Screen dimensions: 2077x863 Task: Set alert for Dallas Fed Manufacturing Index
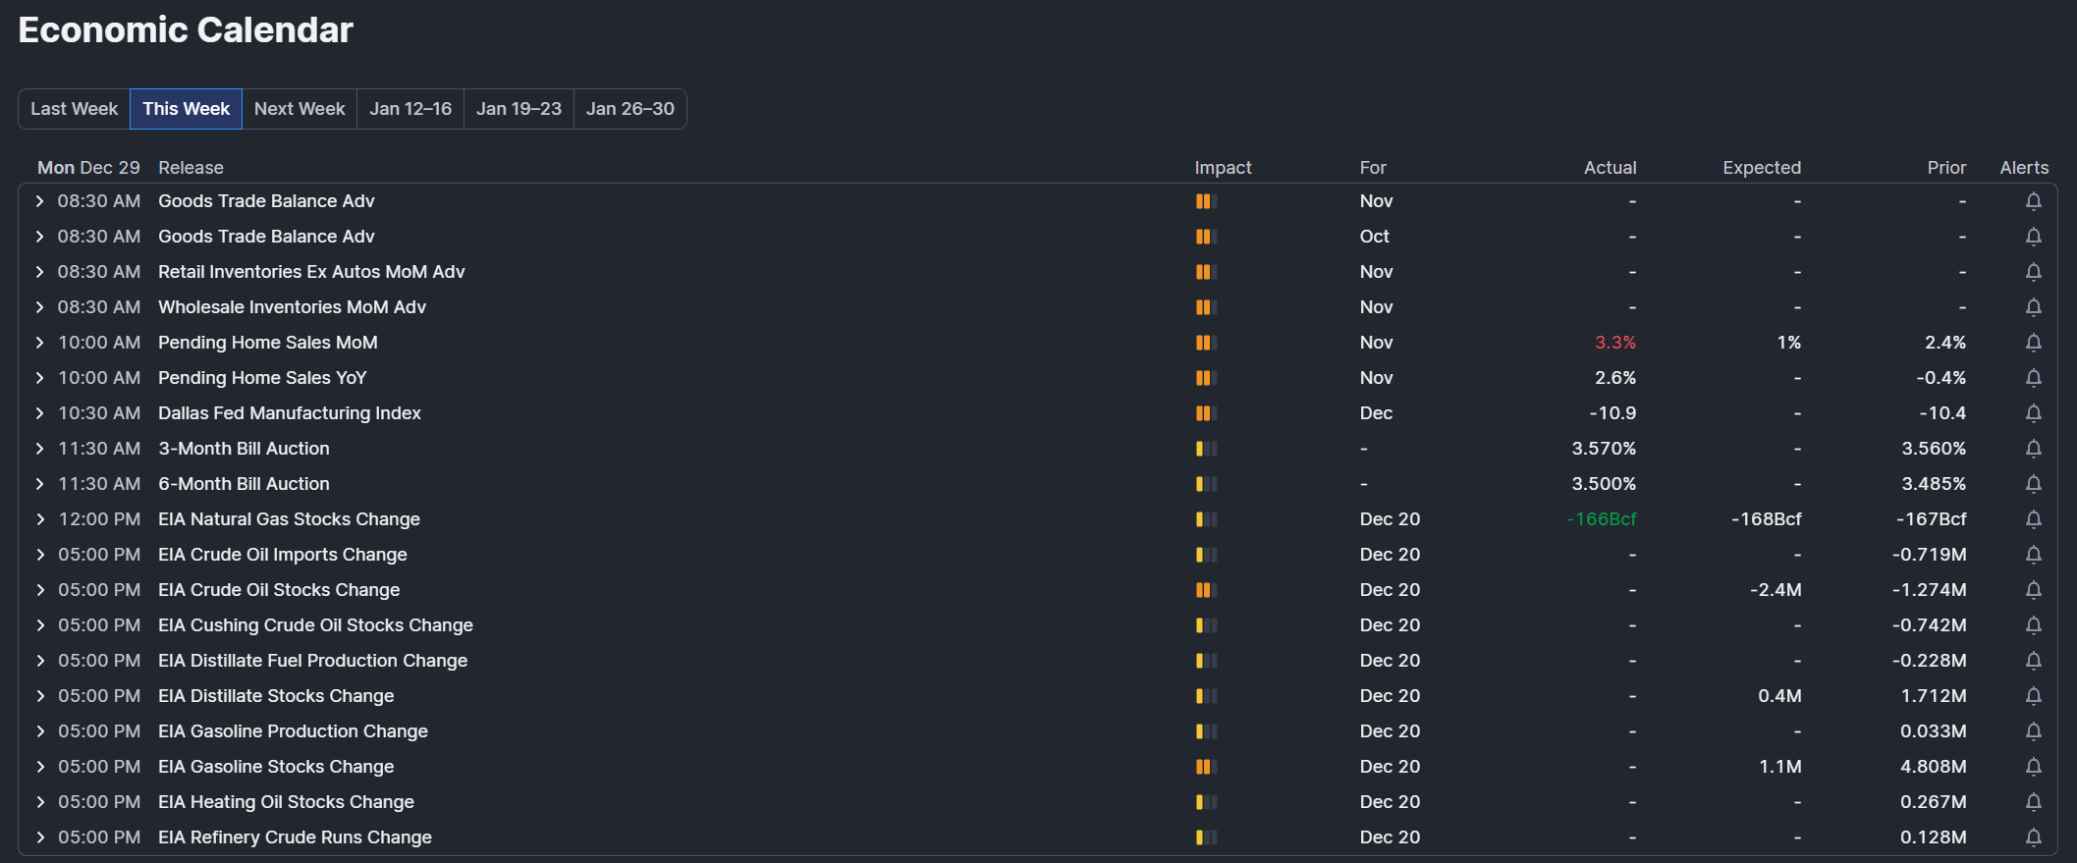[x=2033, y=413]
